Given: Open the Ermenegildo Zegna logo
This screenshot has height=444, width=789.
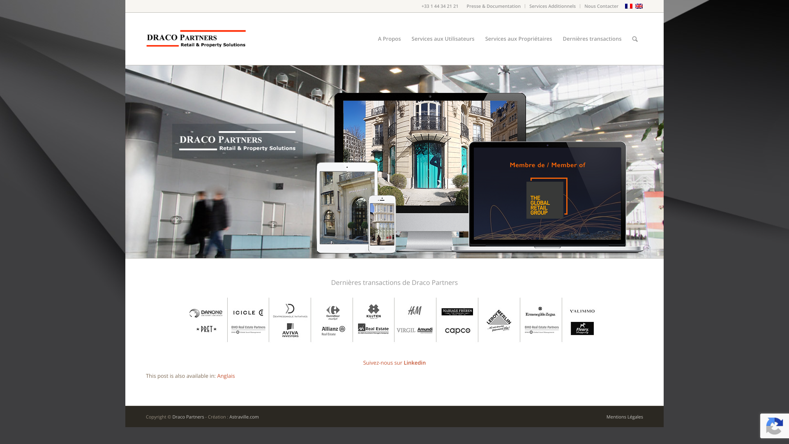Looking at the screenshot, I should pyautogui.click(x=540, y=312).
